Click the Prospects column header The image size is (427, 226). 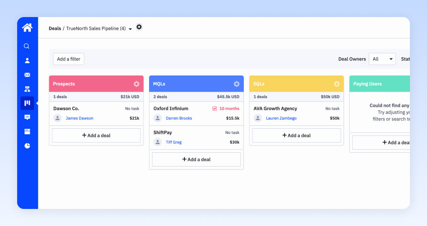click(x=96, y=84)
